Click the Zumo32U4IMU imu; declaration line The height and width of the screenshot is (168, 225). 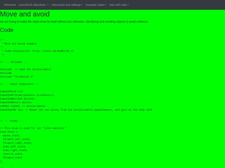tap(76, 110)
